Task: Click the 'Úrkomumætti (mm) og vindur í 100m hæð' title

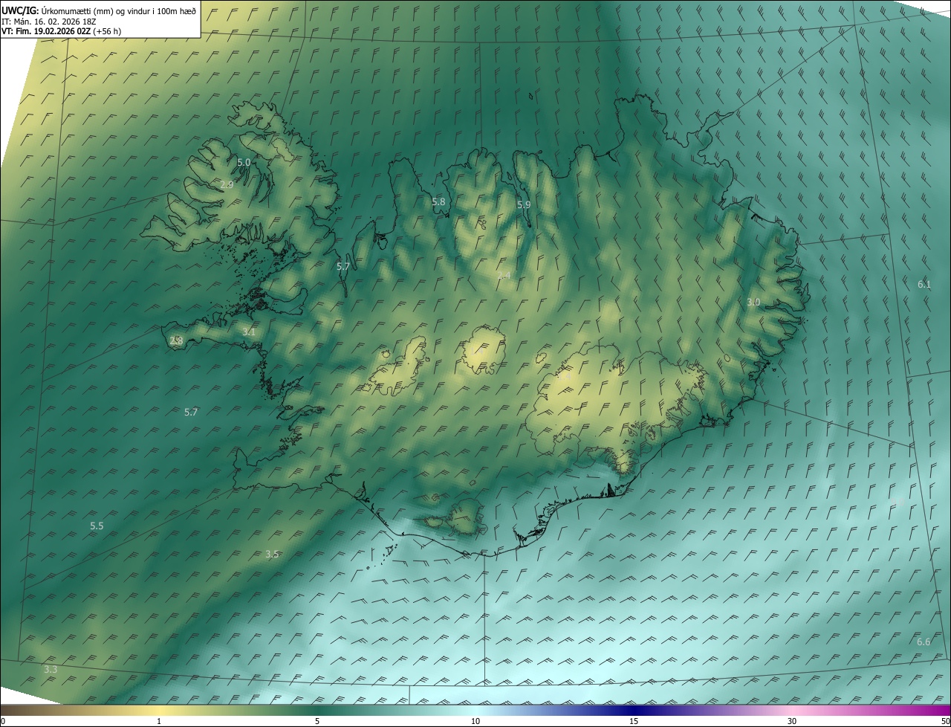Action: [x=118, y=10]
